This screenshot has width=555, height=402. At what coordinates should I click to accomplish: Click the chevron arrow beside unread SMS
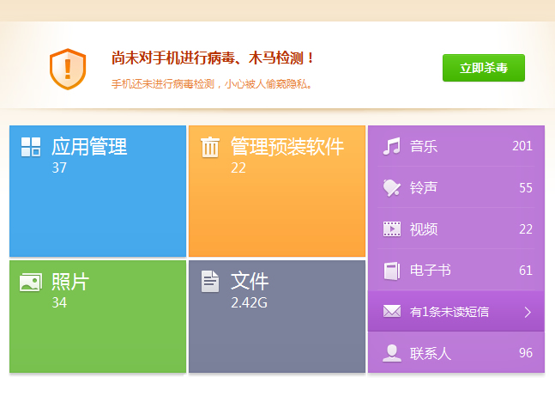[528, 312]
